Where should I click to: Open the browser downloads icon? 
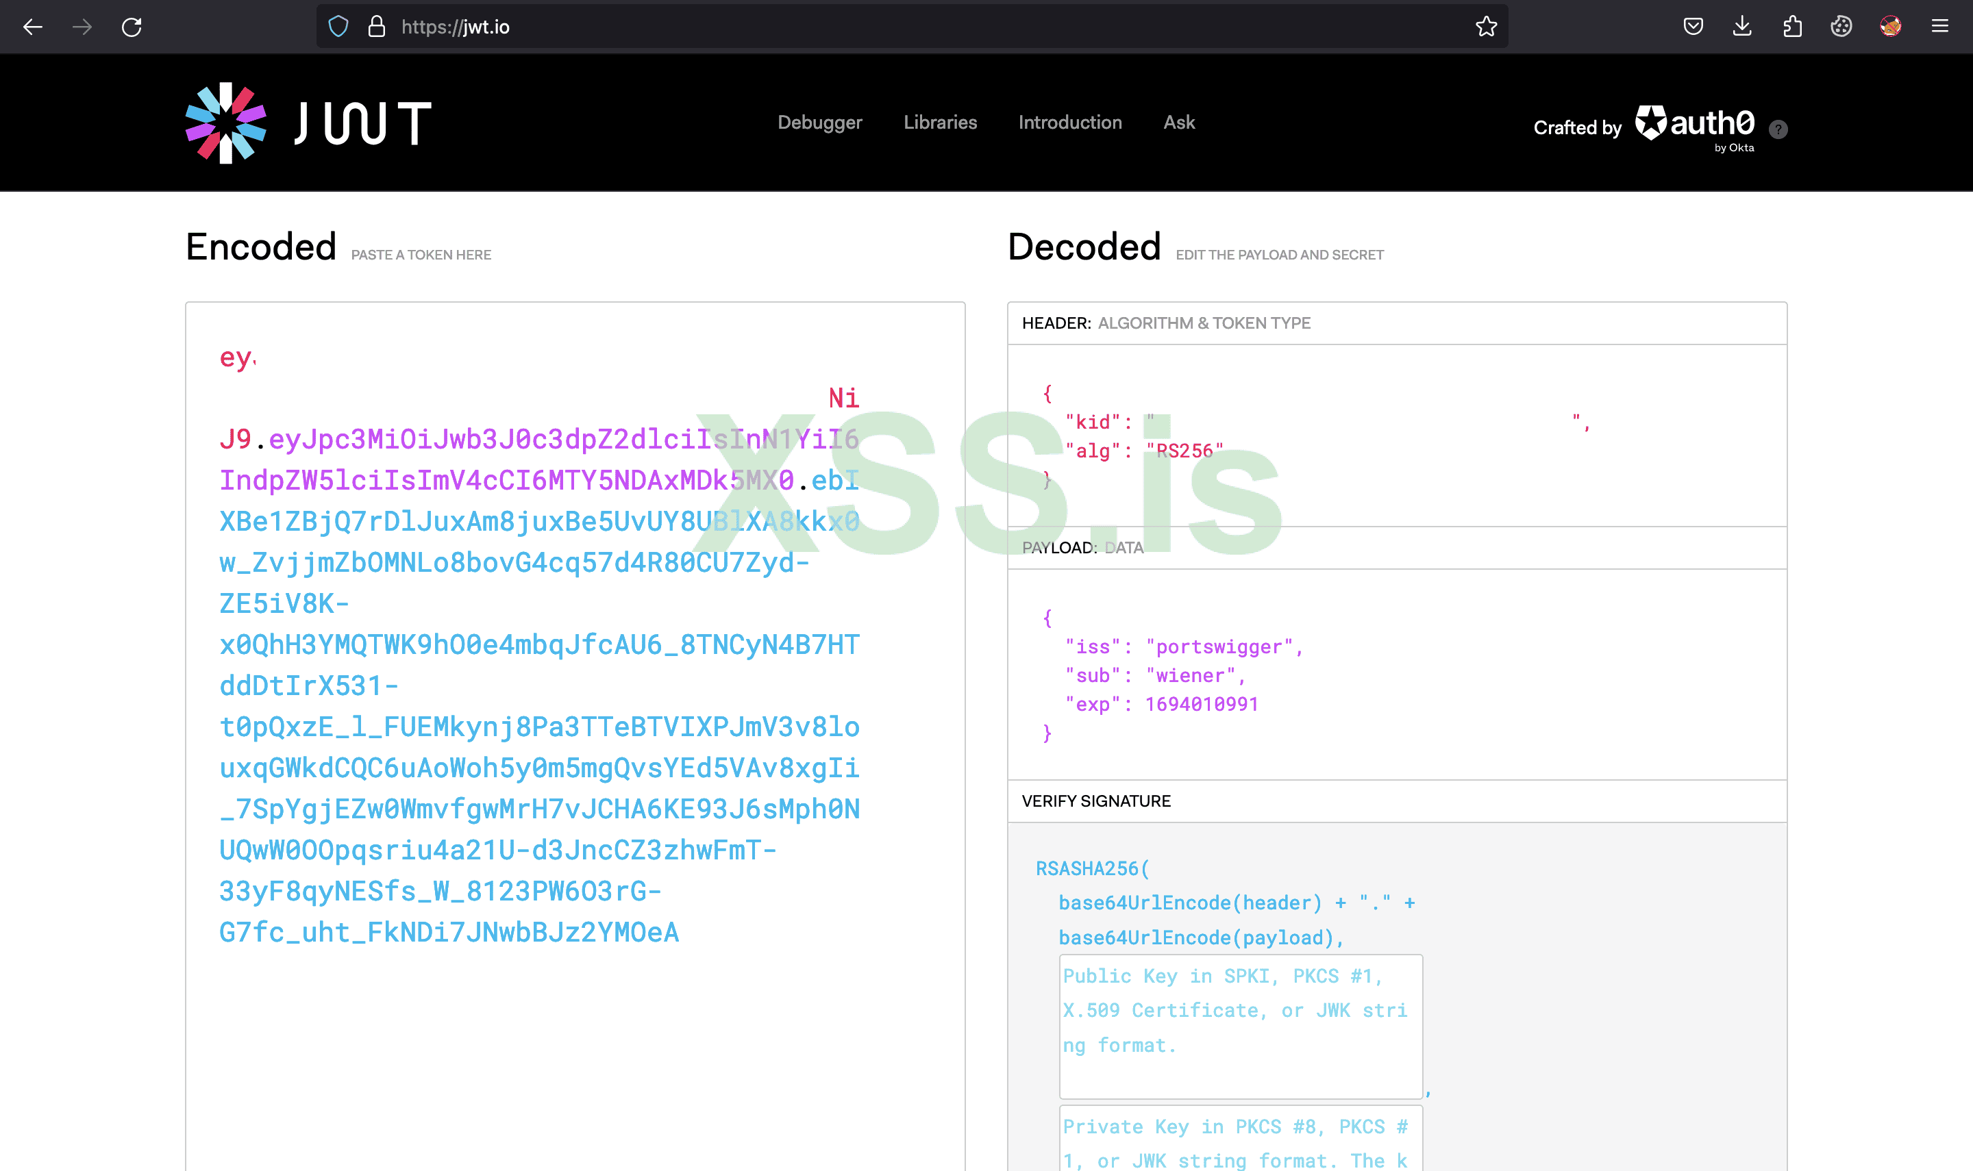(1743, 27)
